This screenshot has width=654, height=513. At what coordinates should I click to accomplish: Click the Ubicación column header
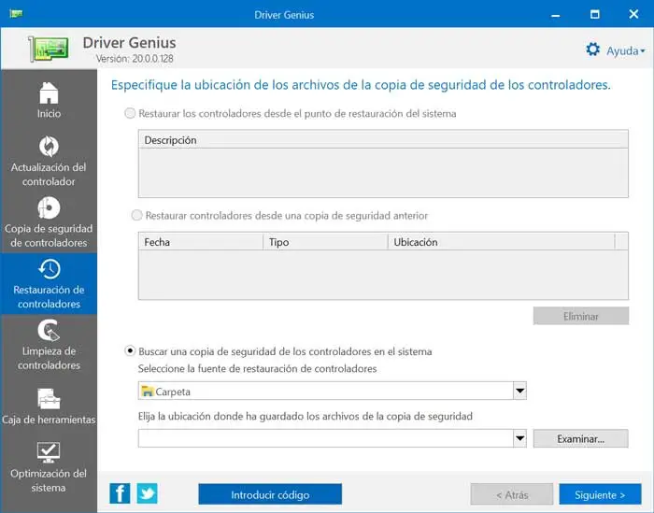click(x=502, y=242)
